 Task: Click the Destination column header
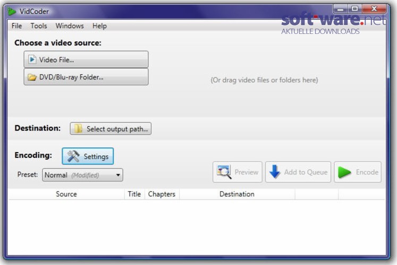click(x=237, y=194)
